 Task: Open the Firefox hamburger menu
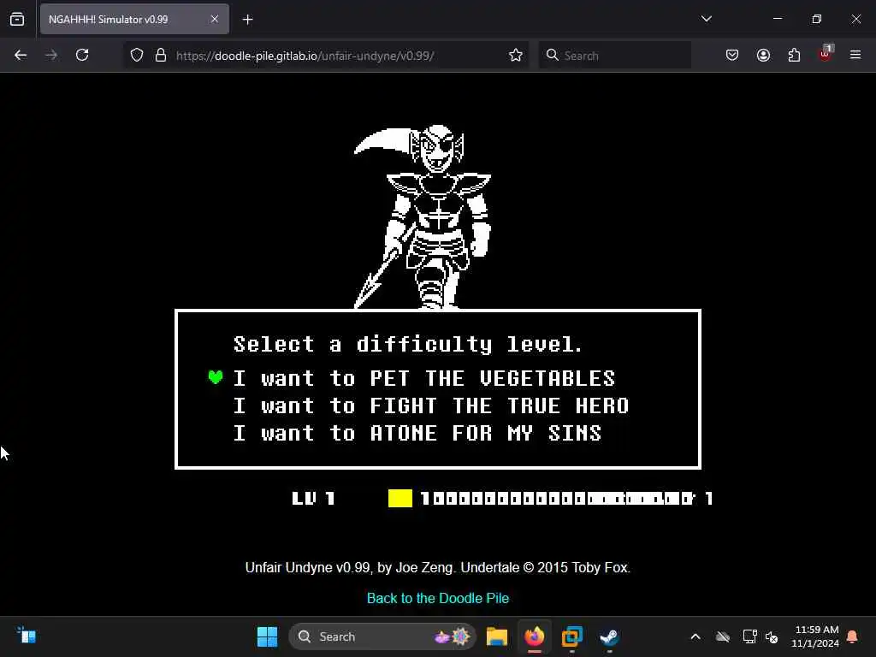855,55
